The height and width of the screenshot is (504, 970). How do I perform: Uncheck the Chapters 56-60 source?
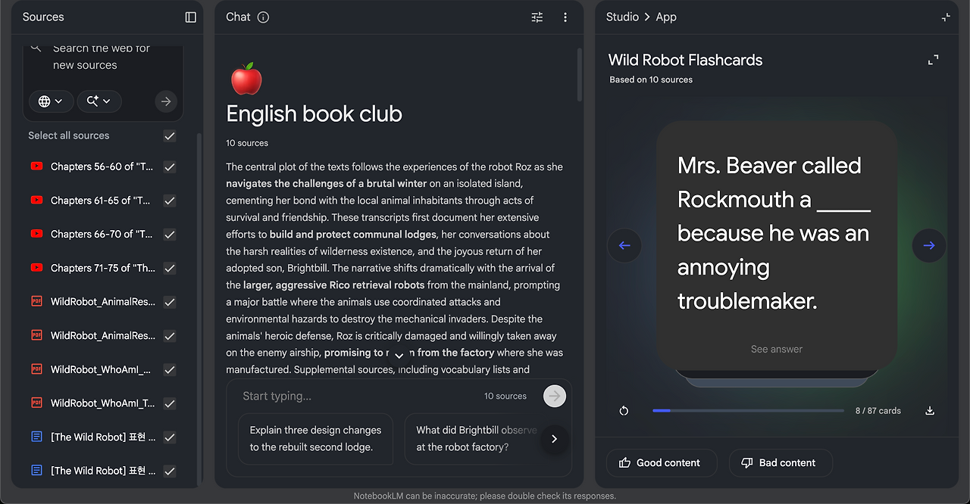click(170, 166)
